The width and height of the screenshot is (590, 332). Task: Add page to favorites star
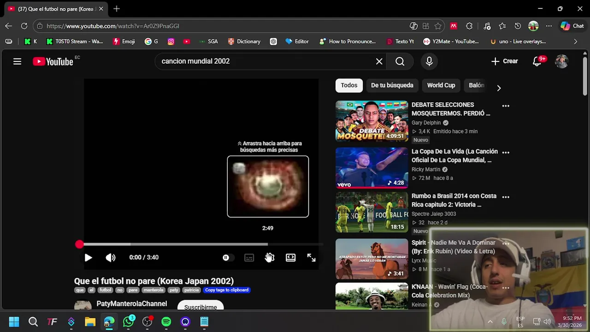[x=438, y=26]
